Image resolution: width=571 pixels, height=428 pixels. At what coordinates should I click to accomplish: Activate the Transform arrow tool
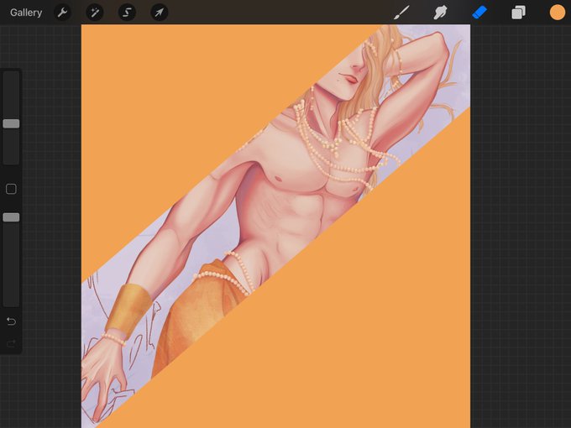(160, 13)
